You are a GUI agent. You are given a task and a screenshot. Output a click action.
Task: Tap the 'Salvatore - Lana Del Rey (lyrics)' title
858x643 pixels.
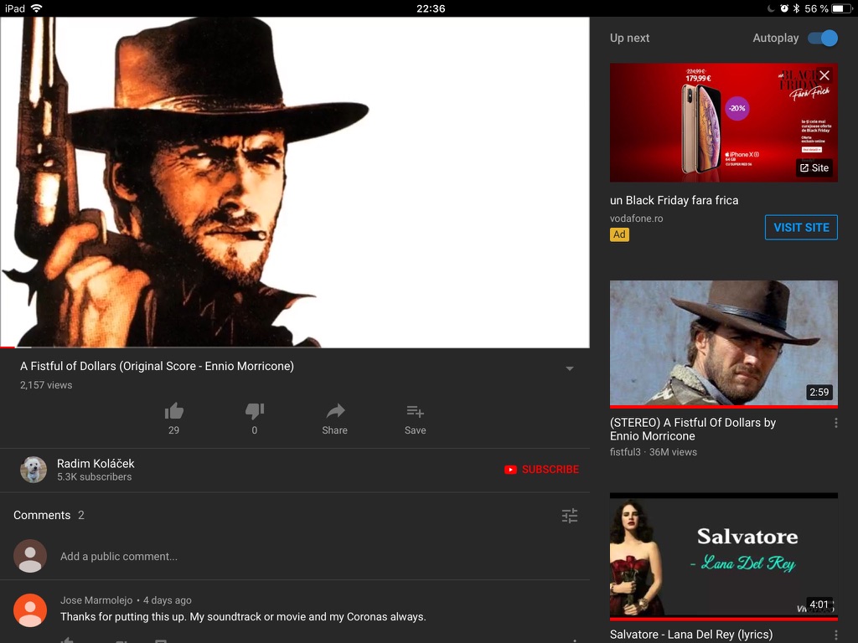[x=691, y=635]
